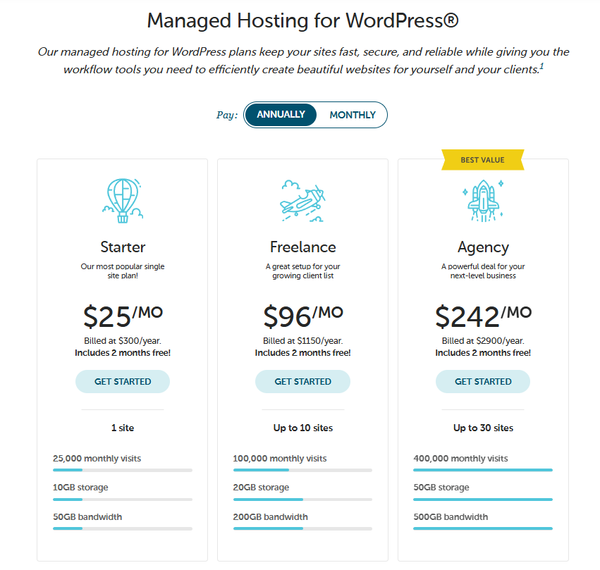Click the Freelance 100,000 monthly visits bar
This screenshot has height=570, width=600.
pos(302,470)
